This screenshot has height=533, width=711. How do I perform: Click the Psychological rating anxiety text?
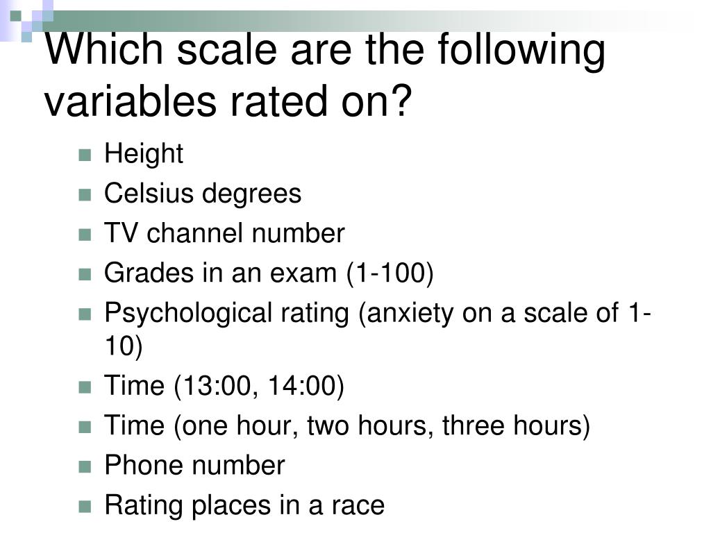[x=378, y=330]
